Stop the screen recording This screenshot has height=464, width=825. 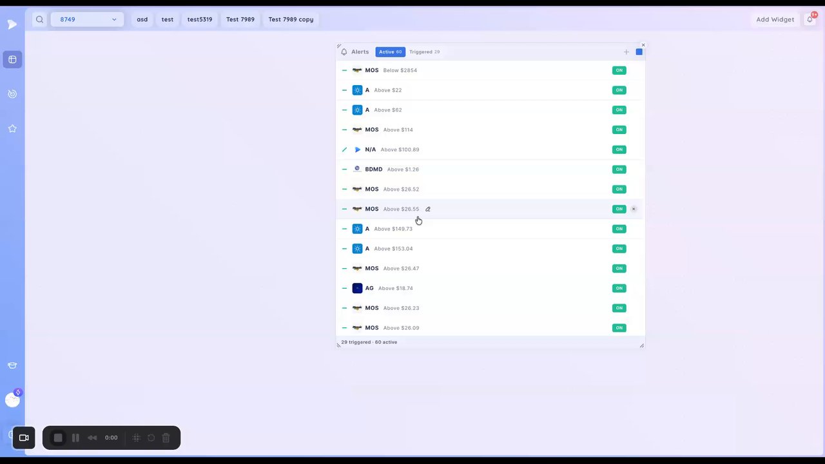tap(58, 438)
